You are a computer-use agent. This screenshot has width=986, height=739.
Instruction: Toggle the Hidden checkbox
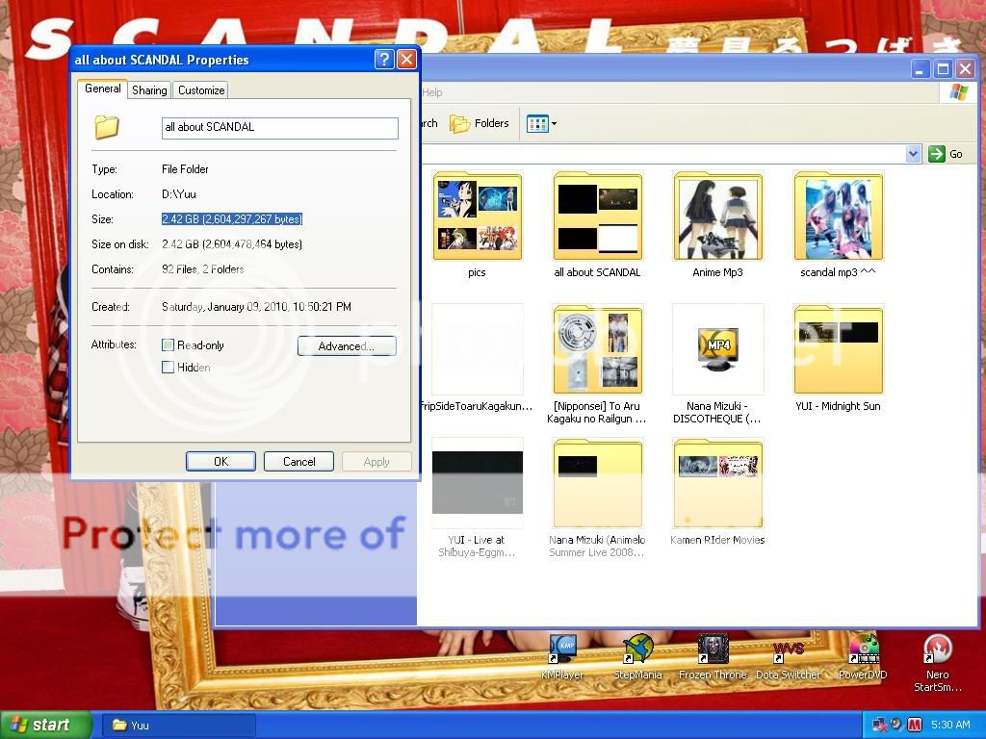coord(168,367)
